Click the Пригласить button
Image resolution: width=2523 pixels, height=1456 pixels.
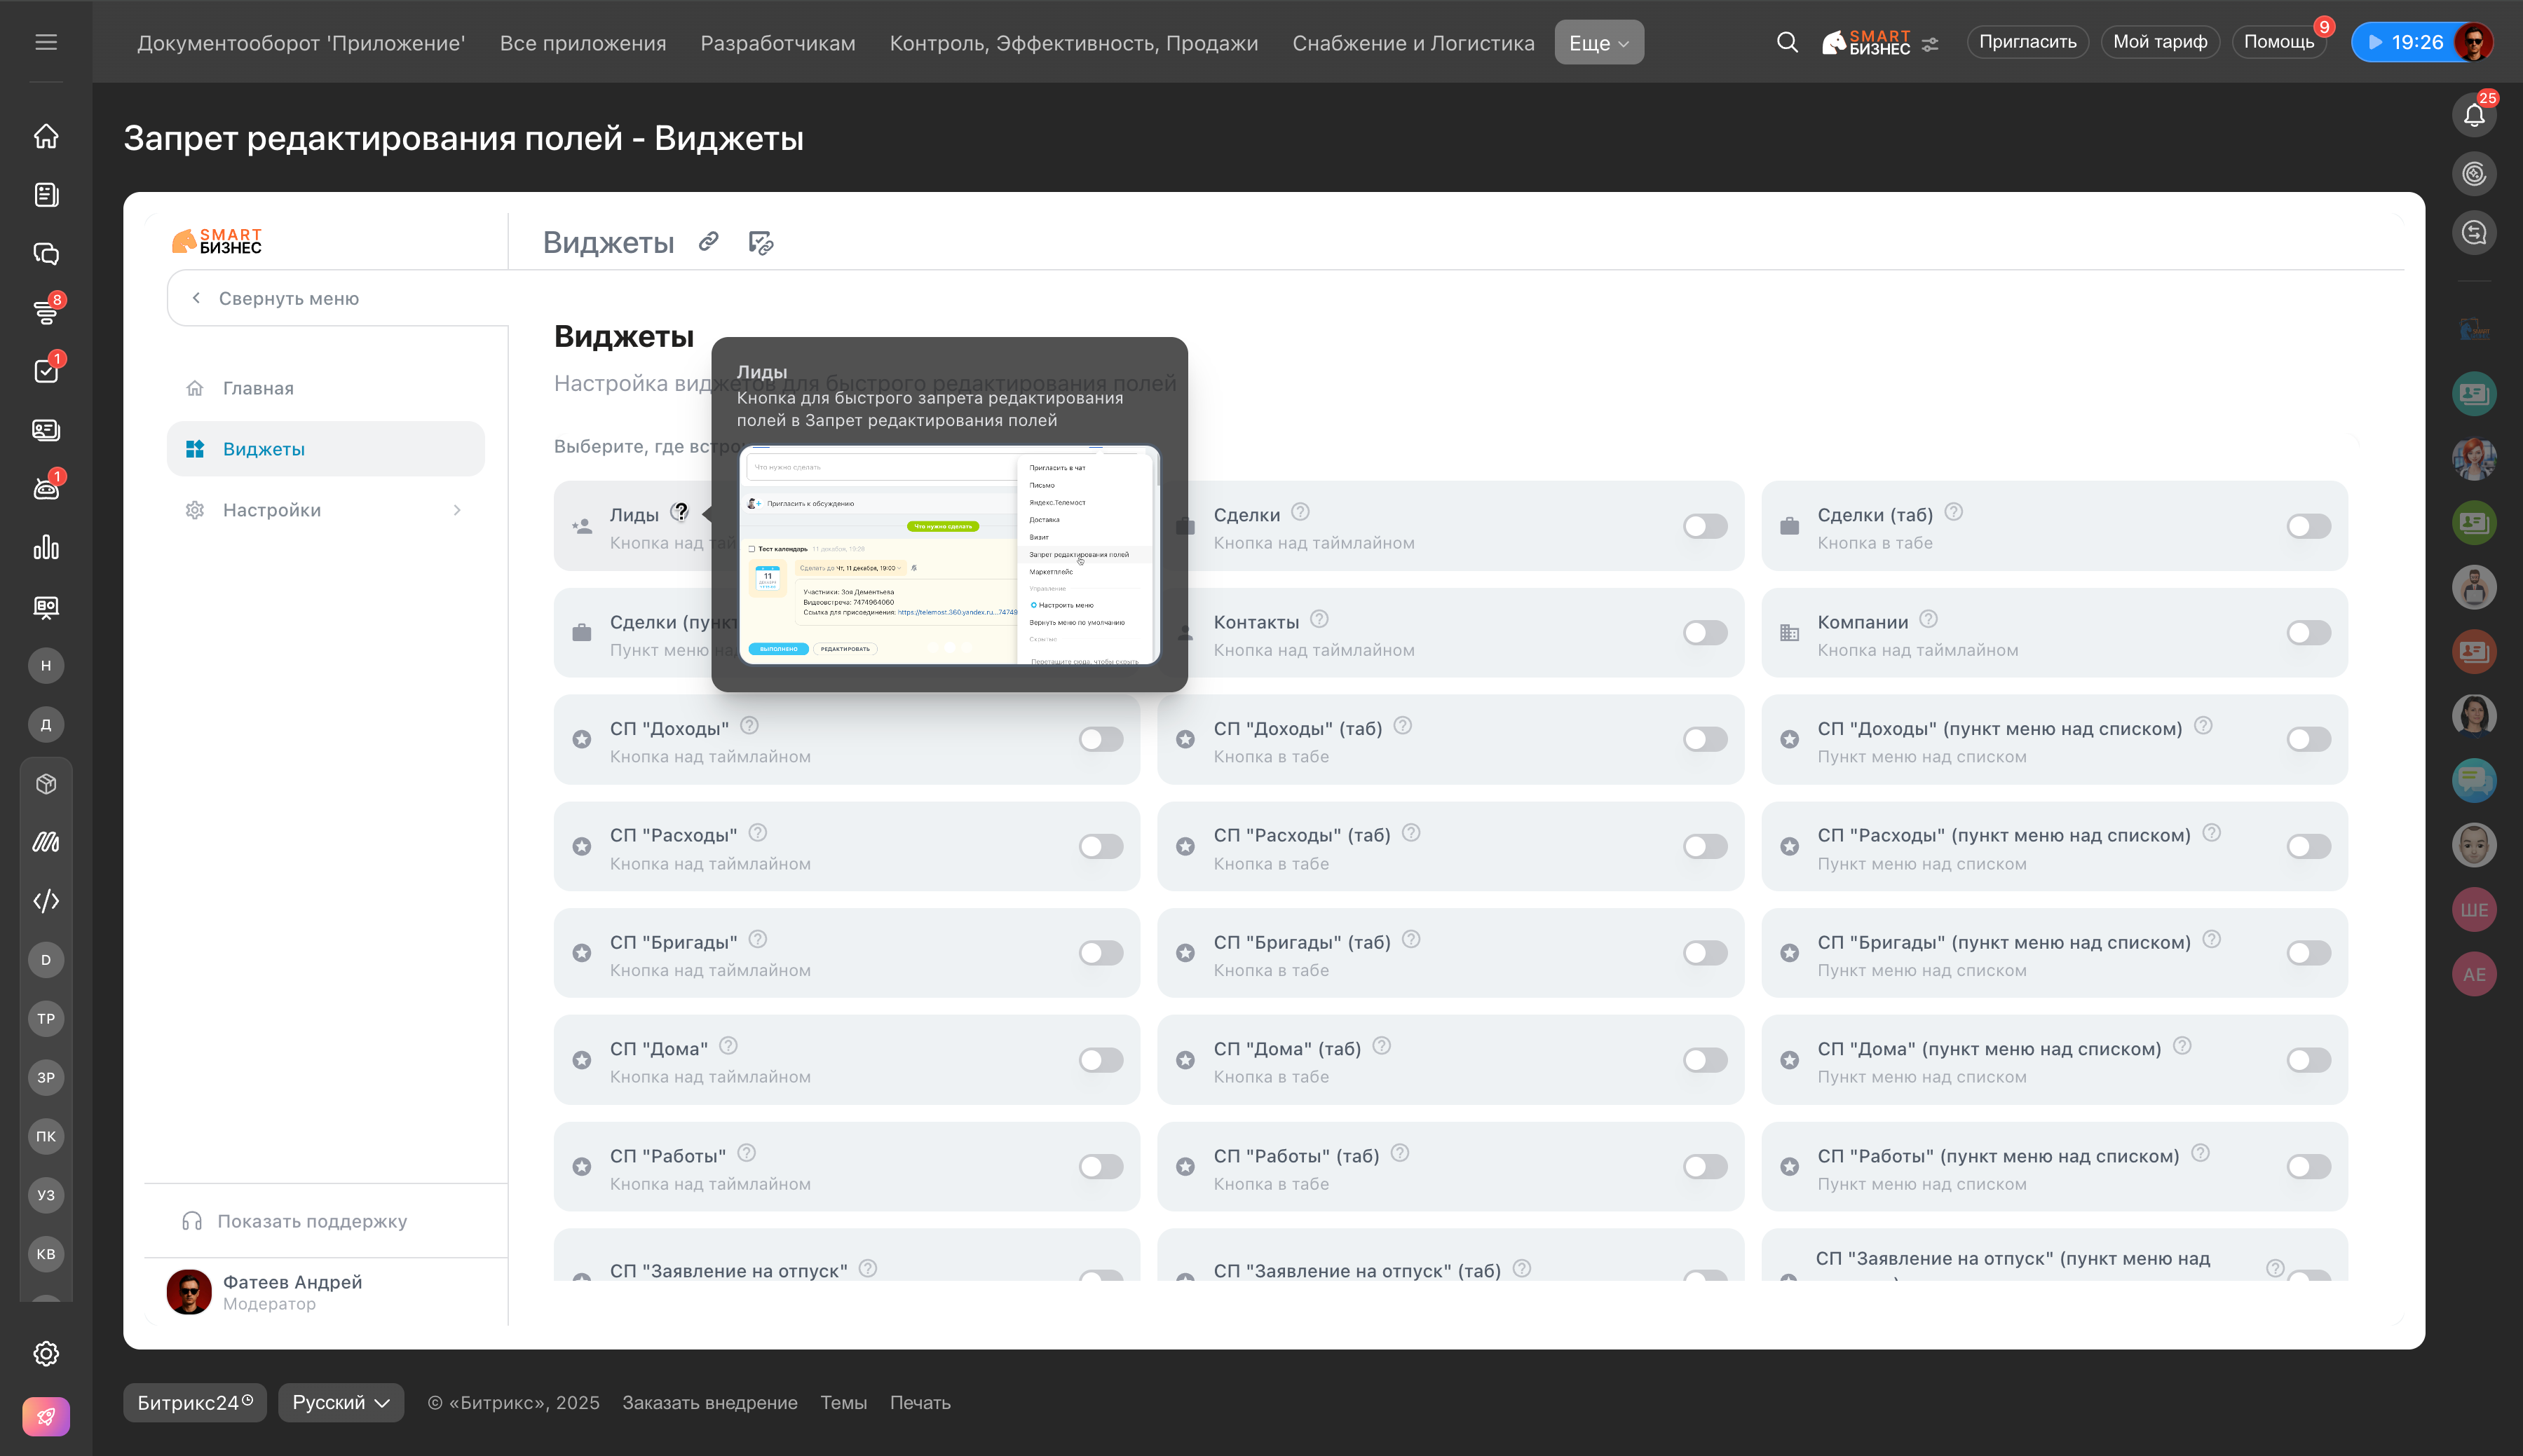(x=2027, y=42)
